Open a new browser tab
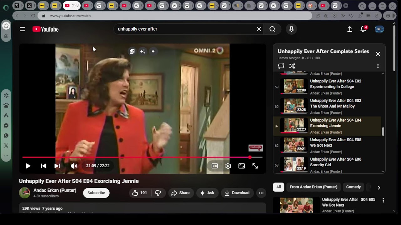 point(346,6)
